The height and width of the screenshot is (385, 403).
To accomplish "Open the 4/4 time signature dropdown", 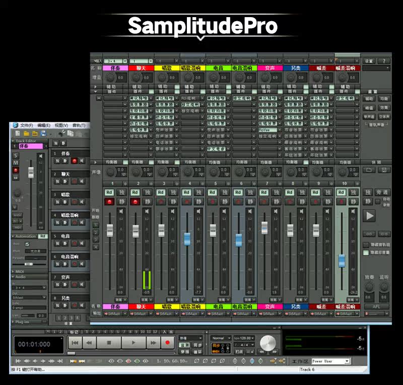I will click(x=244, y=345).
